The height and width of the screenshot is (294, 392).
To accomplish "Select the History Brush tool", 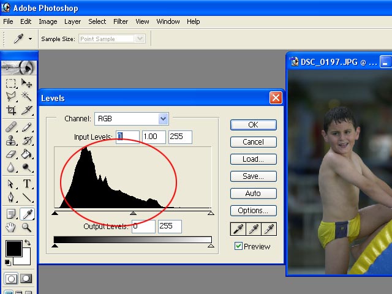I will (26, 140).
